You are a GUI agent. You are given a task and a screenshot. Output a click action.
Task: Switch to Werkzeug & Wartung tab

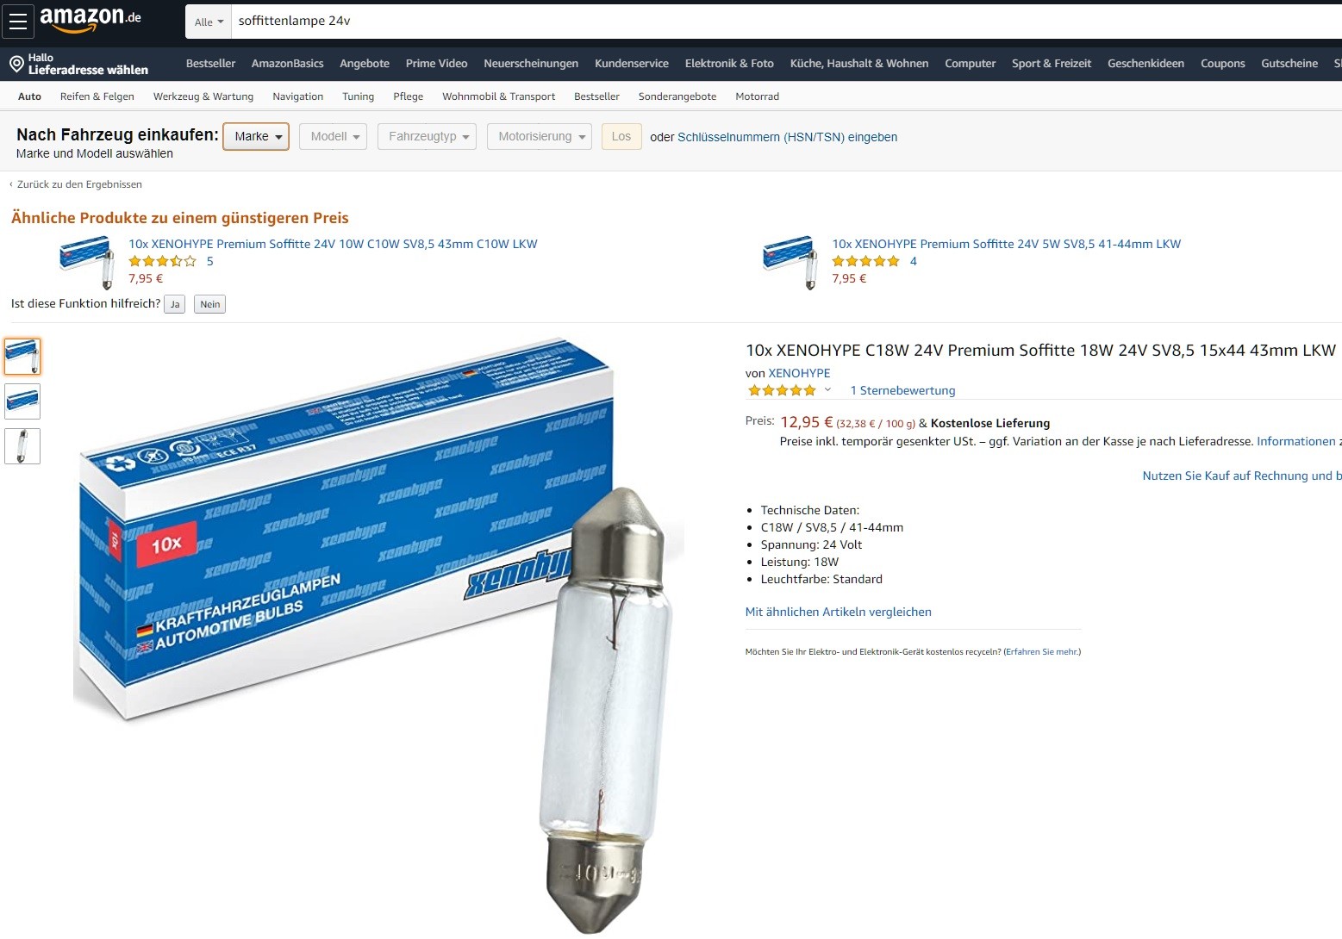(x=203, y=96)
